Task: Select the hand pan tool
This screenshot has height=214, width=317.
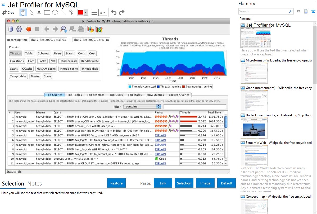Action: coord(23,12)
